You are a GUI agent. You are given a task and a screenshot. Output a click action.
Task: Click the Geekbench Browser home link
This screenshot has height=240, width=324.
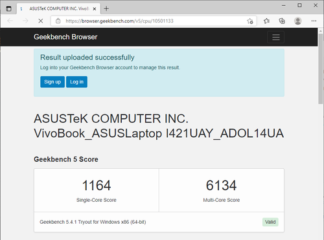click(x=65, y=37)
